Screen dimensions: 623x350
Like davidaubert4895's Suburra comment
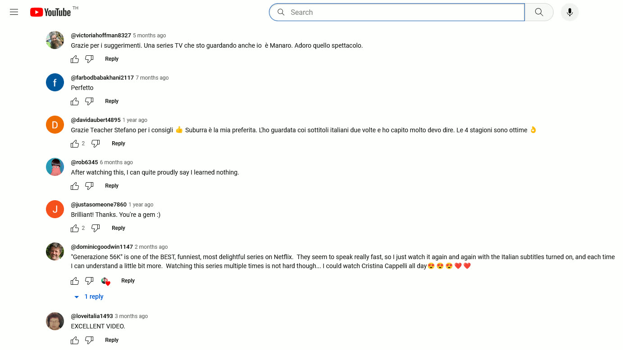click(x=75, y=144)
